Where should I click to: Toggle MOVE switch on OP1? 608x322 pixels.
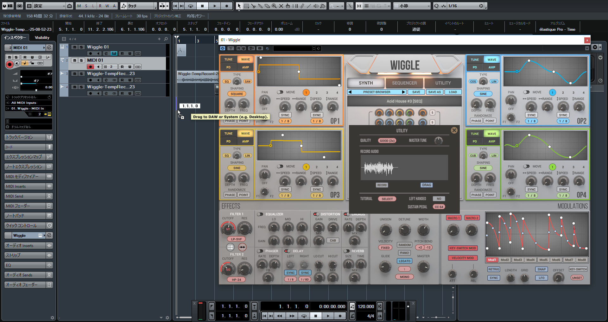(280, 92)
